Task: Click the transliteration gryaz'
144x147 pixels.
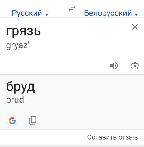Action: click(18, 46)
